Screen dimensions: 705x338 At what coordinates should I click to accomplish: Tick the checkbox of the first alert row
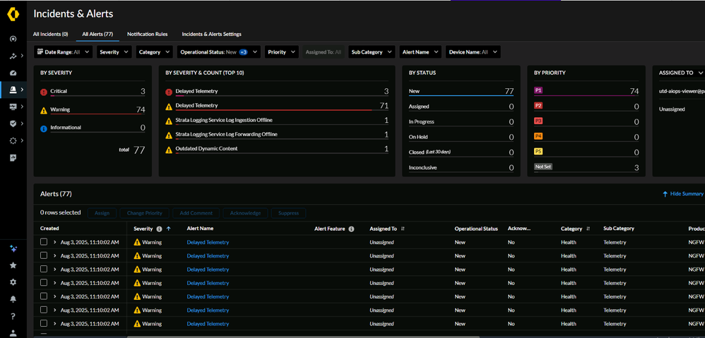(44, 242)
